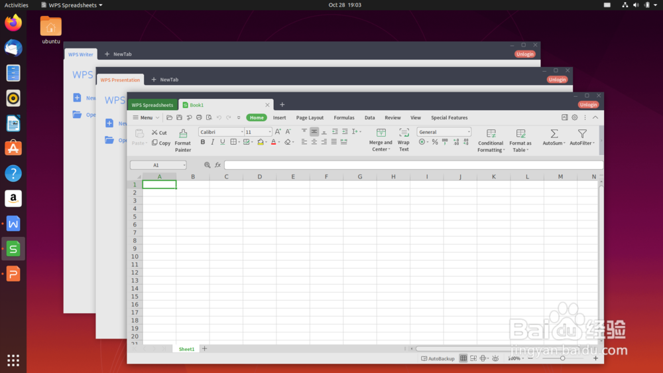The height and width of the screenshot is (373, 663).
Task: Click the Percent Style icon
Action: [435, 142]
